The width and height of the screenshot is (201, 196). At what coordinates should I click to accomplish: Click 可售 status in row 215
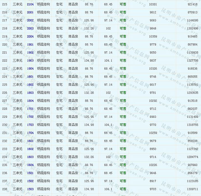pyautogui.click(x=123, y=4)
